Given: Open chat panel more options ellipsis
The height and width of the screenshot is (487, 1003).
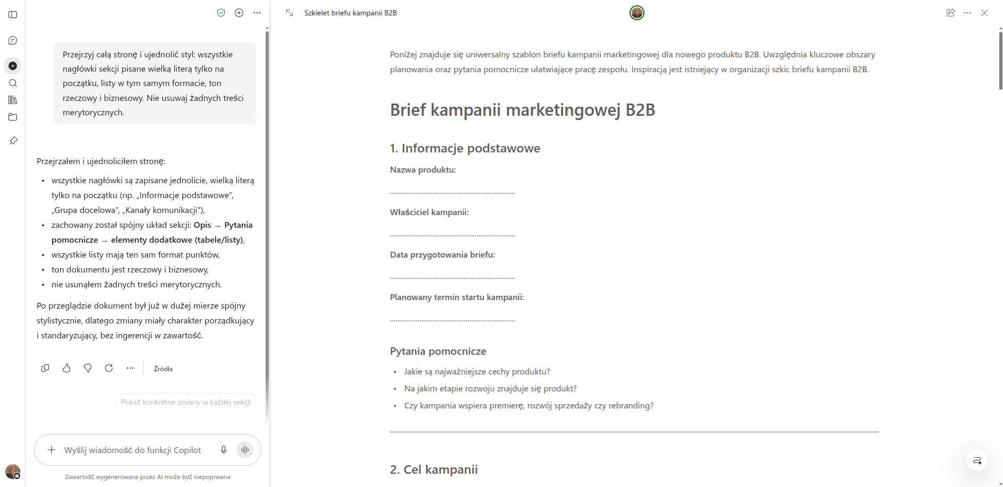Looking at the screenshot, I should point(257,13).
